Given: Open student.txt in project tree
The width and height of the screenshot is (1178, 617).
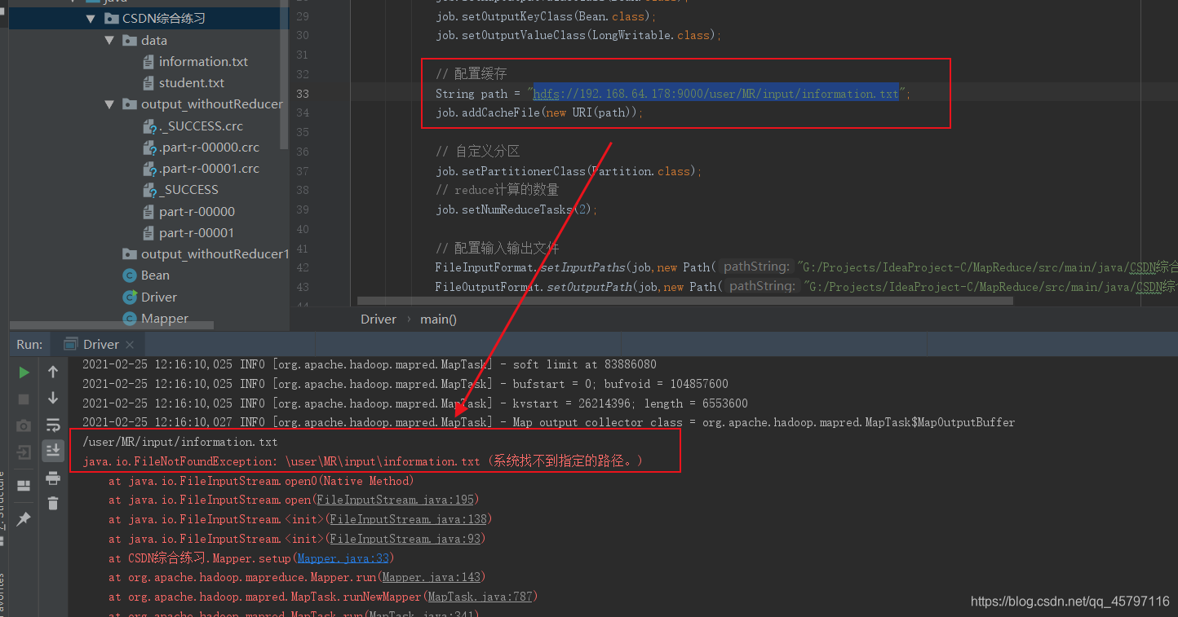Looking at the screenshot, I should point(192,83).
